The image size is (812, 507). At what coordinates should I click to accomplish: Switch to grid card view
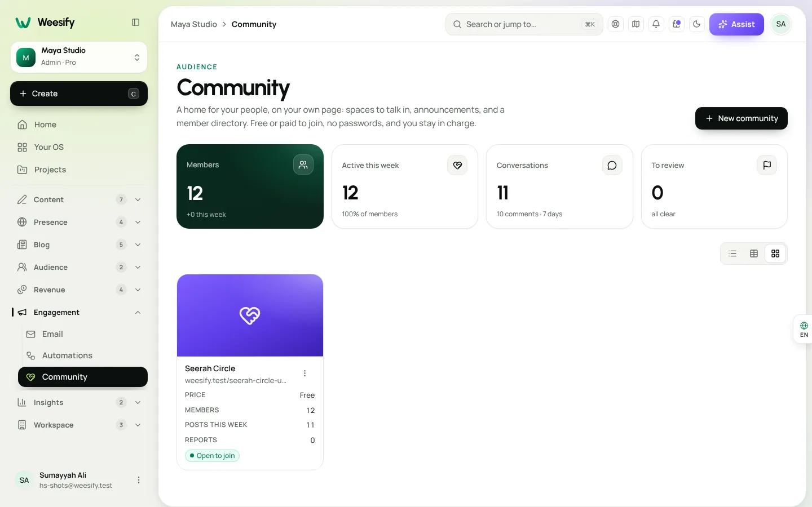(x=775, y=253)
